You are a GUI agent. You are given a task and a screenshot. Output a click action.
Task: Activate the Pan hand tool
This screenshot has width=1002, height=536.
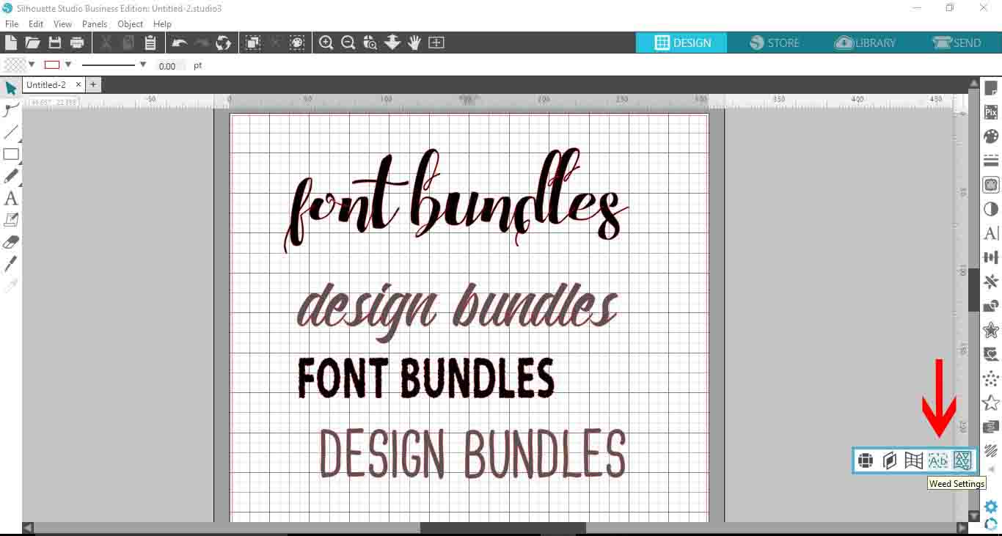(x=414, y=43)
